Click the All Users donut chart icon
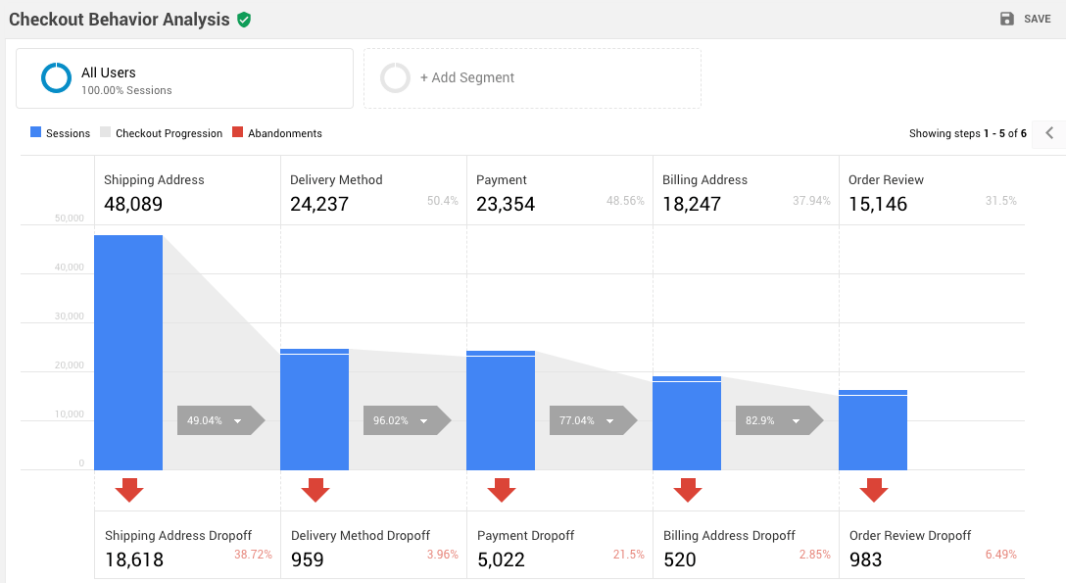The width and height of the screenshot is (1066, 583). tap(57, 78)
